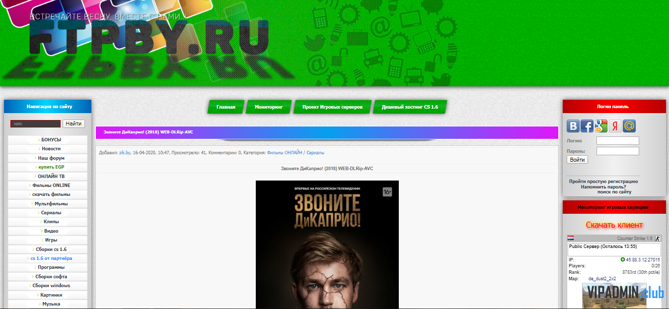Click the Логин панель header
This screenshot has width=669, height=309.
[614, 107]
